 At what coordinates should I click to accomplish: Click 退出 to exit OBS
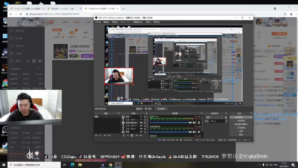(x=241, y=134)
